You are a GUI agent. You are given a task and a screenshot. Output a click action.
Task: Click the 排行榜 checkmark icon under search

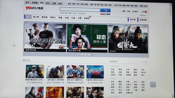coord(61,13)
